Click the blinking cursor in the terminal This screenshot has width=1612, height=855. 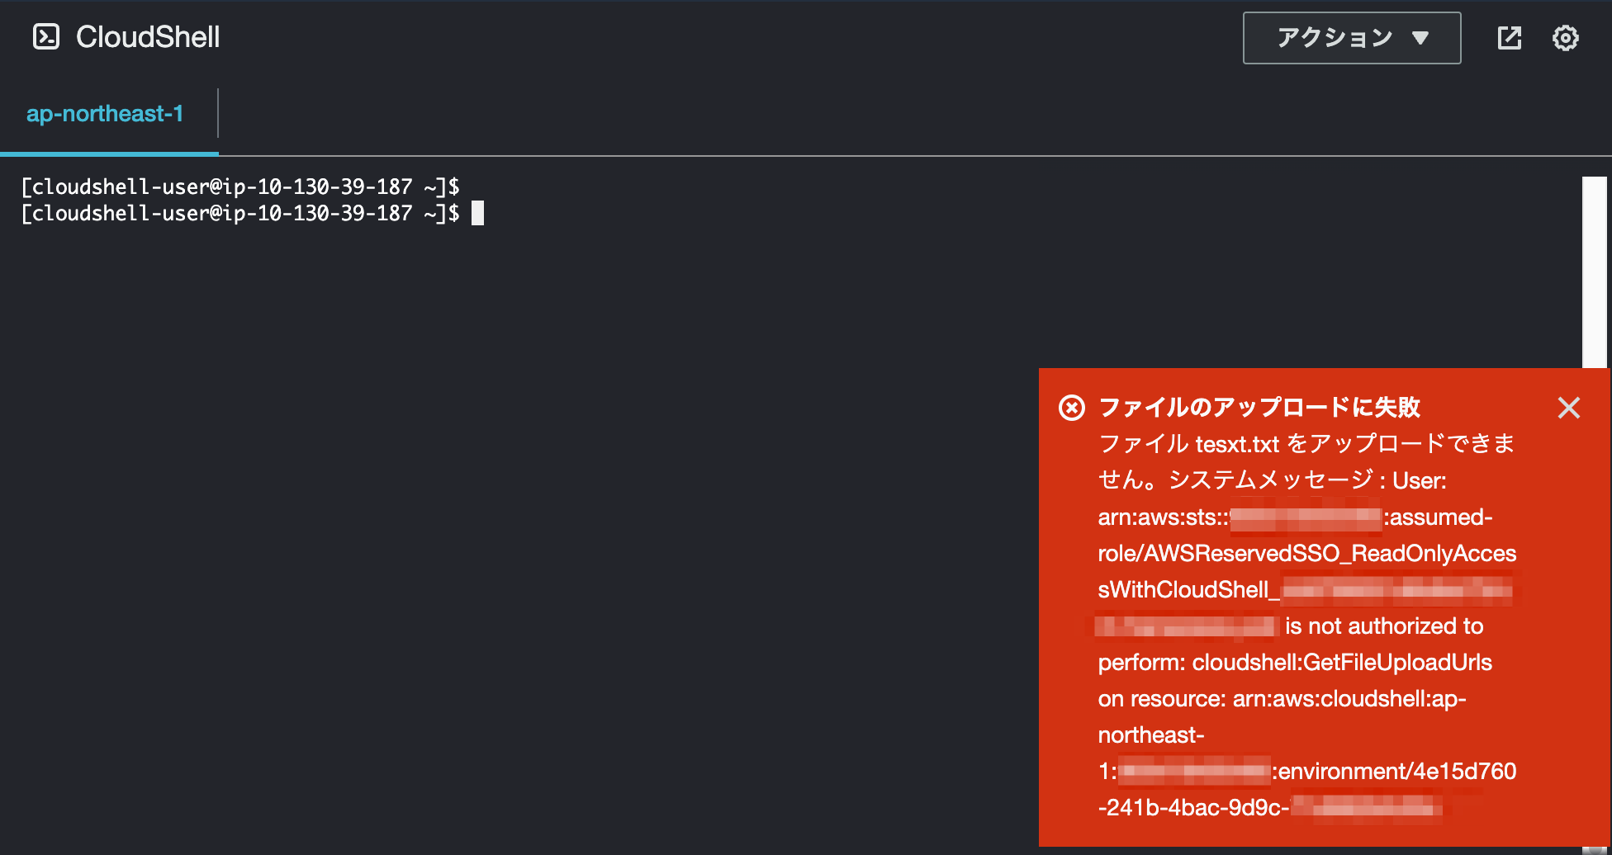point(478,213)
